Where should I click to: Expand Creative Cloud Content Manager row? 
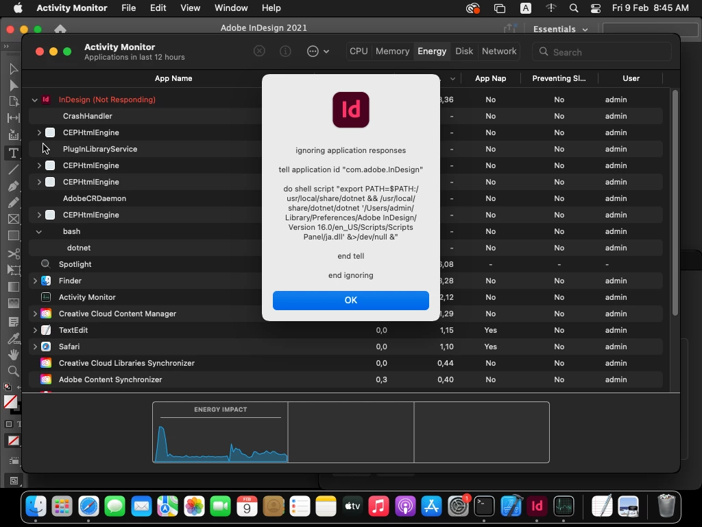pyautogui.click(x=35, y=314)
